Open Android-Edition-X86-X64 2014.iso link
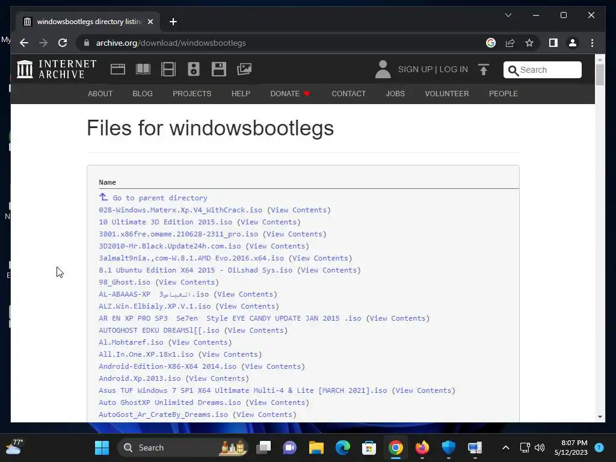Image resolution: width=616 pixels, height=462 pixels. [167, 366]
